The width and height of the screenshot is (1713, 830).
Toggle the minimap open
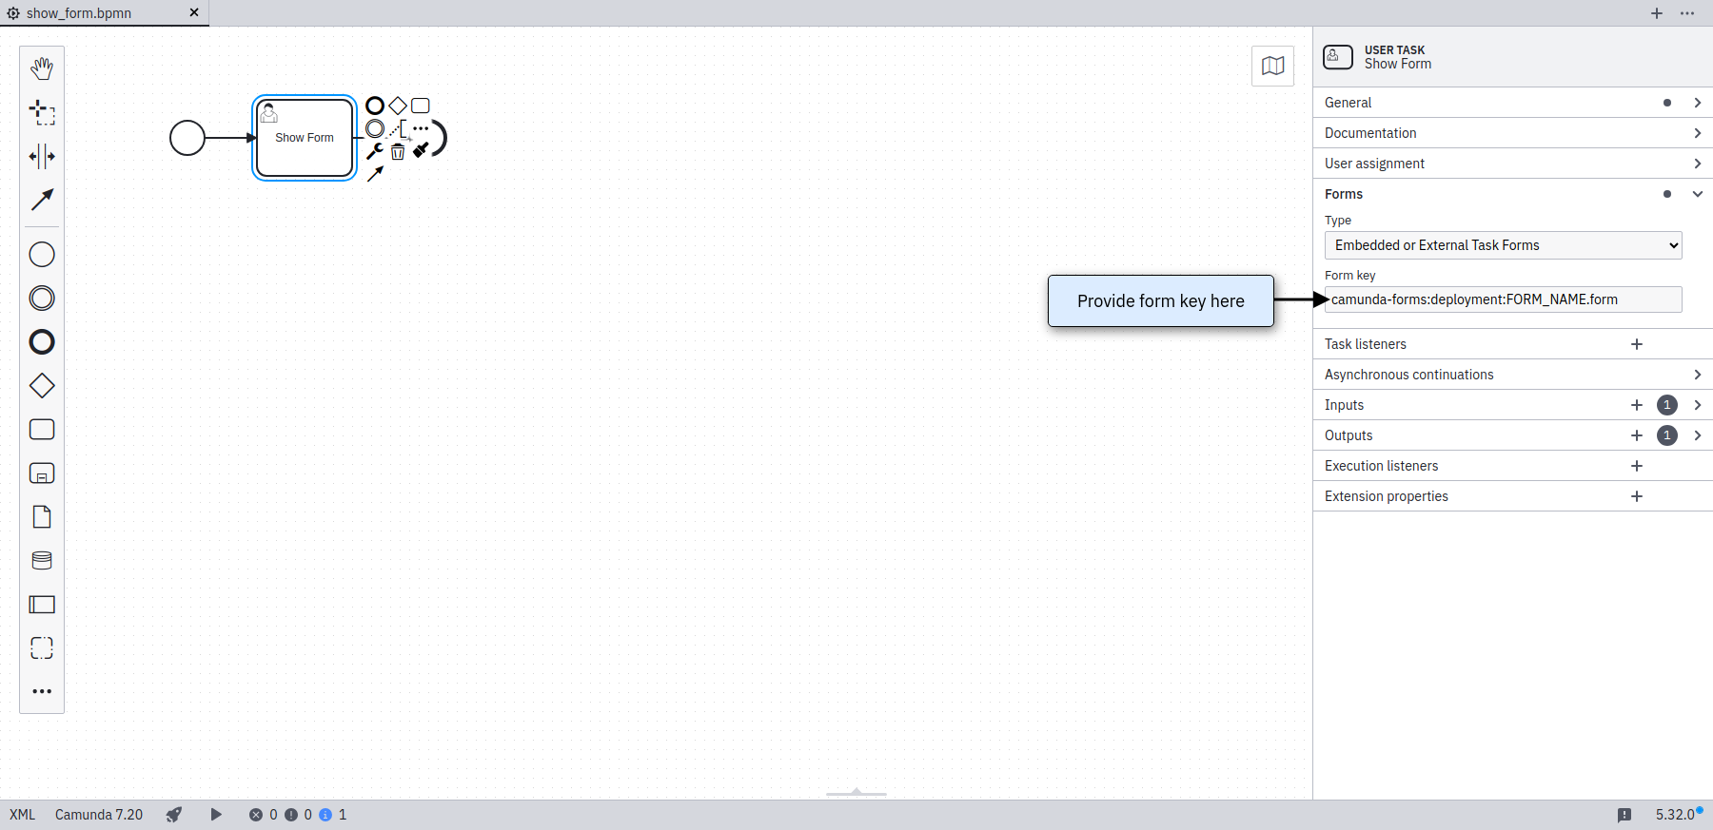point(1272,66)
